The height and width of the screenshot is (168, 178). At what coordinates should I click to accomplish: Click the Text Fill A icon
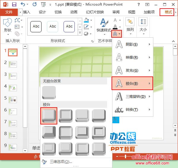[115, 20]
